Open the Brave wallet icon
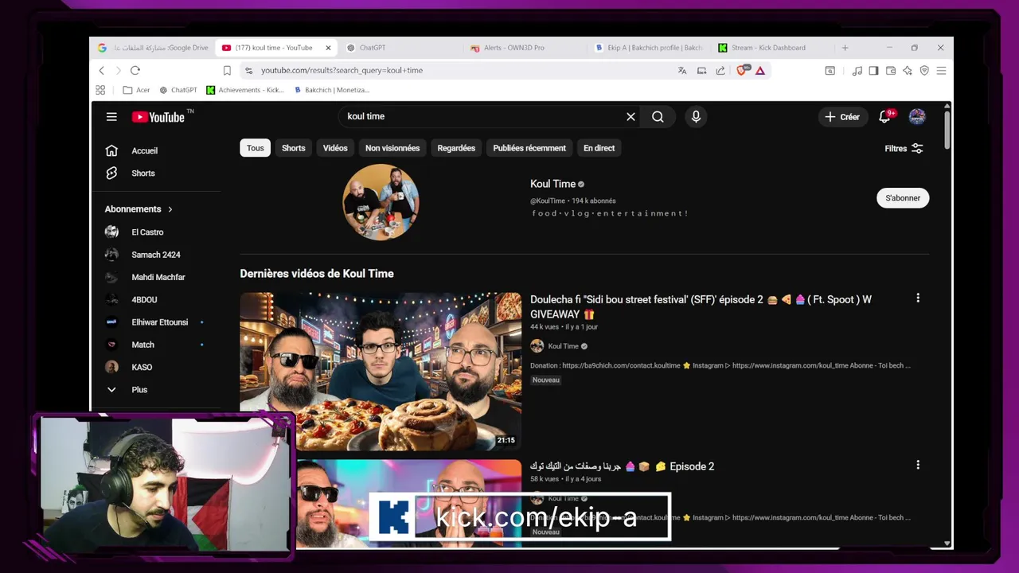 [x=891, y=70]
